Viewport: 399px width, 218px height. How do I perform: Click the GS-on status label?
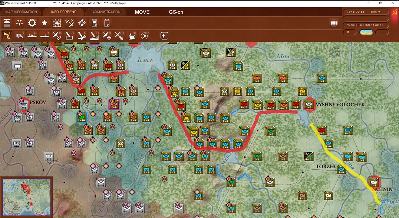pos(176,12)
